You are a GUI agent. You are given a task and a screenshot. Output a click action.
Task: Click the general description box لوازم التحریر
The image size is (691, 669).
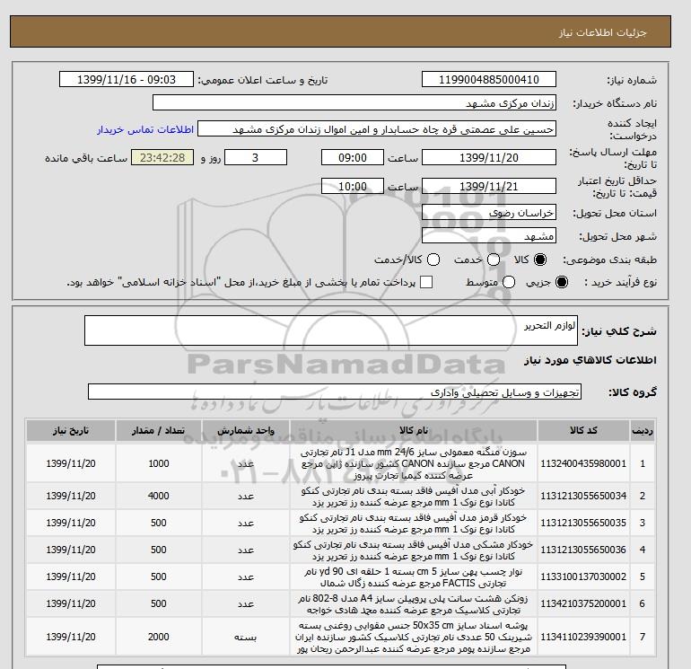331,330
